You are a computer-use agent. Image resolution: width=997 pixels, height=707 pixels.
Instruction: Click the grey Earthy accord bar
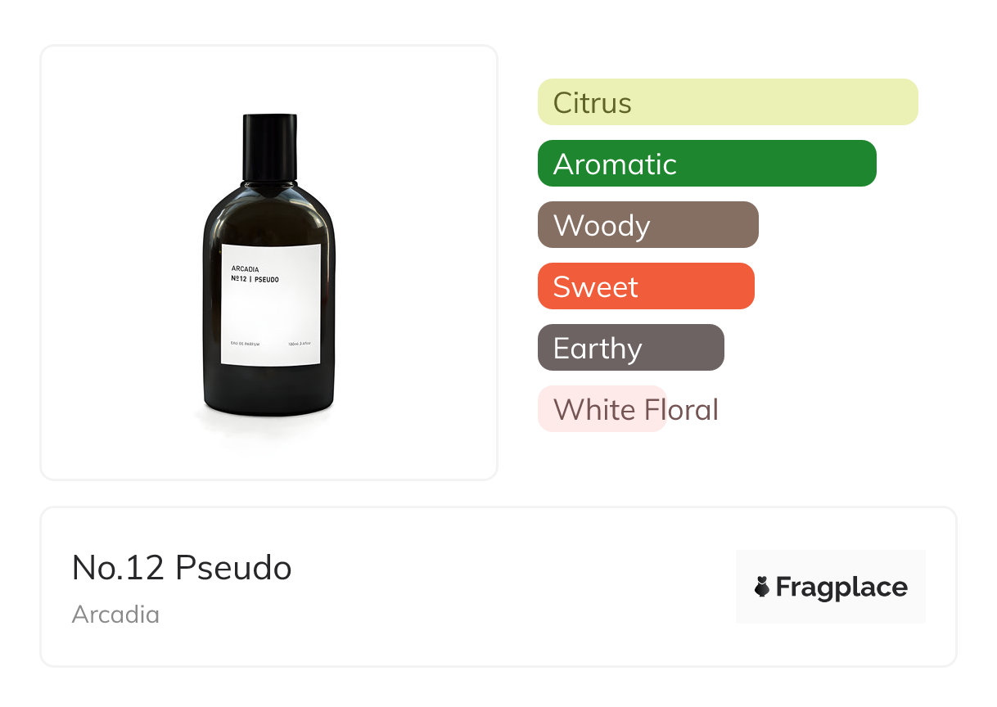630,348
